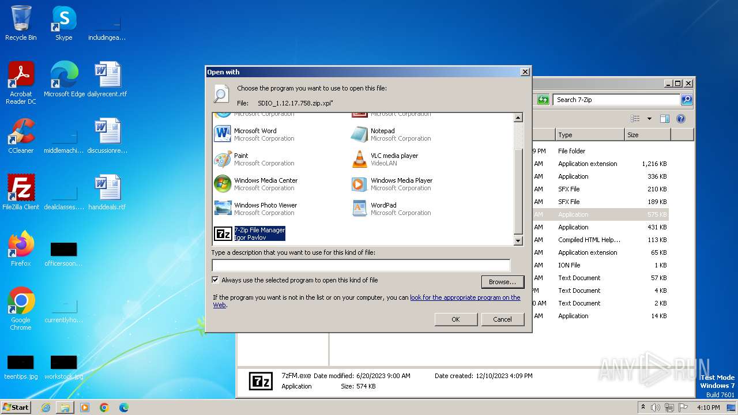The height and width of the screenshot is (415, 738).
Task: Close the Open with dialog
Action: point(525,72)
